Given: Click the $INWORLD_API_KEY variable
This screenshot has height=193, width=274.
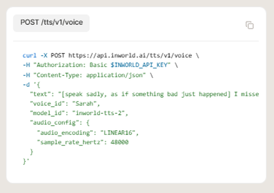Looking at the screenshot, I should click(x=139, y=65).
